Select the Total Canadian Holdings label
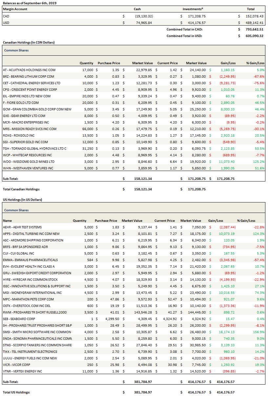Image resolution: width=270 pixels, height=399 pixels. (x=20, y=189)
